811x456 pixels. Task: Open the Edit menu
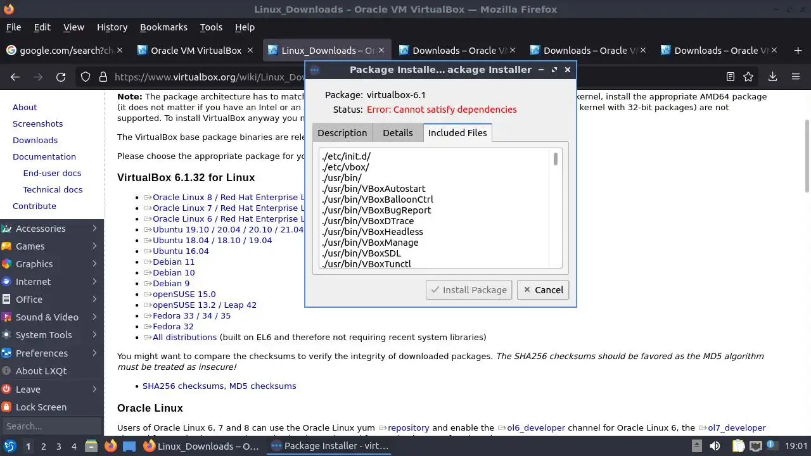tap(42, 27)
